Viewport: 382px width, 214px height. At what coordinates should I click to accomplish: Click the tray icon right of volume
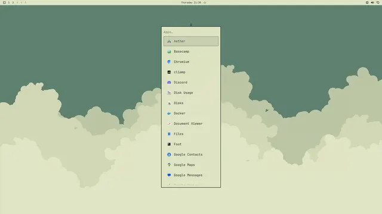coord(378,2)
